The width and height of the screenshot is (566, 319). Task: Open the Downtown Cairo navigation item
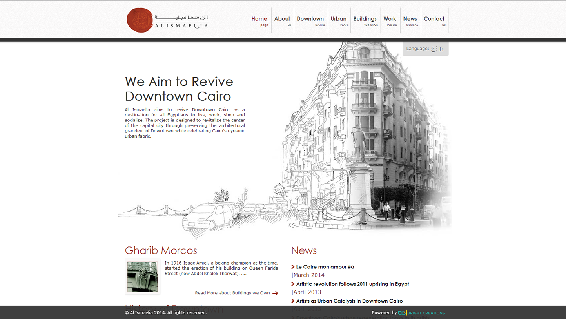point(310,20)
